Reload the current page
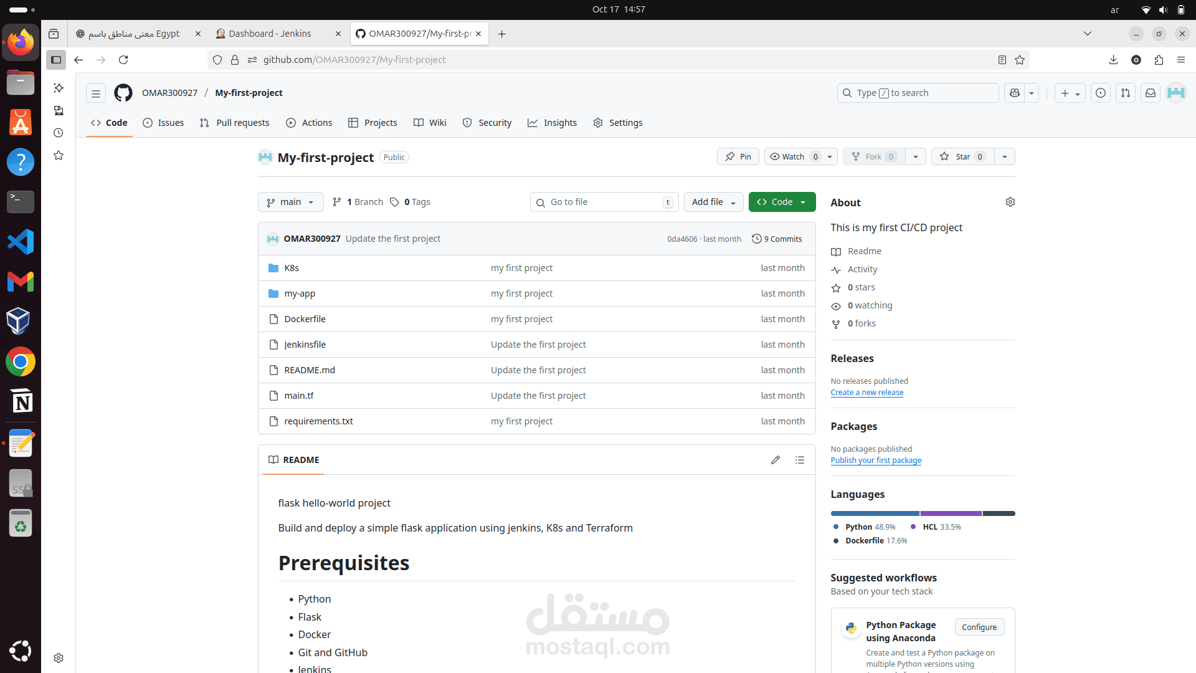1196x673 pixels. 123,60
